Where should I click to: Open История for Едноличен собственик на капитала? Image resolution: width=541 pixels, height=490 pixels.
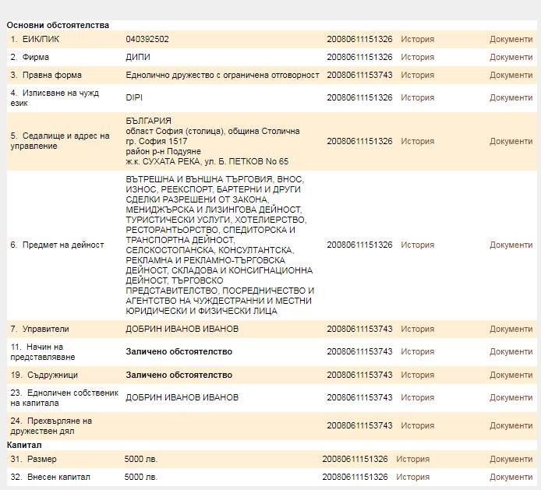pyautogui.click(x=417, y=397)
